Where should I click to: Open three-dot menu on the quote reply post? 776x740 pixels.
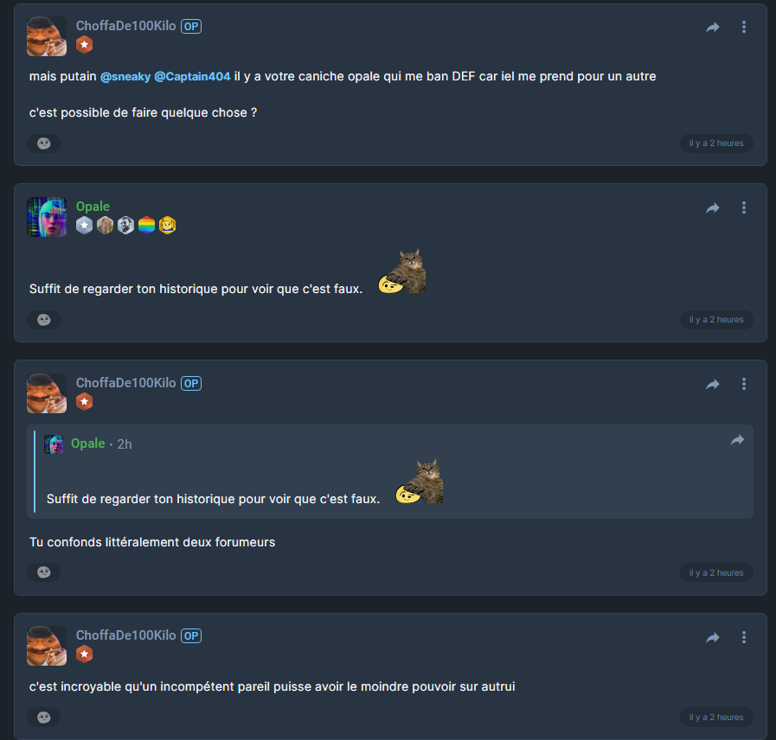pyautogui.click(x=744, y=385)
